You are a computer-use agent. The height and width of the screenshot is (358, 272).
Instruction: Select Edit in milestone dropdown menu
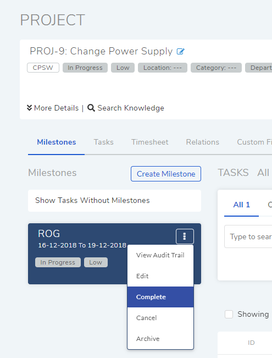click(x=160, y=276)
